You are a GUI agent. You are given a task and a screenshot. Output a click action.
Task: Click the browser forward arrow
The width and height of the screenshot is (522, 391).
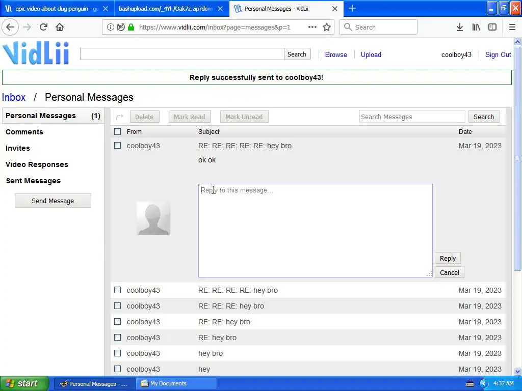click(x=28, y=27)
